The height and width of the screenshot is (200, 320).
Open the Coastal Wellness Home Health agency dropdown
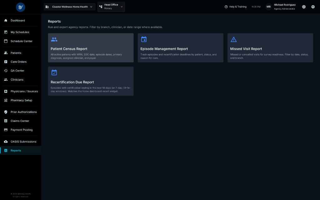point(69,7)
